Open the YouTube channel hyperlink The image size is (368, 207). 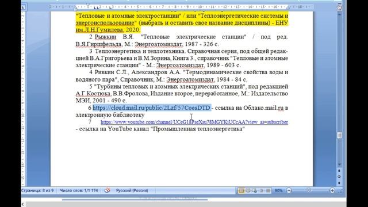click(x=194, y=122)
